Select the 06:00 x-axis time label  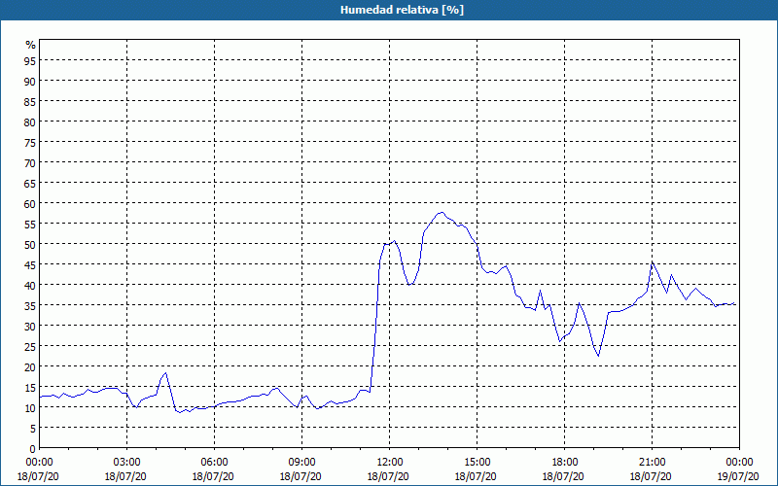pos(213,463)
